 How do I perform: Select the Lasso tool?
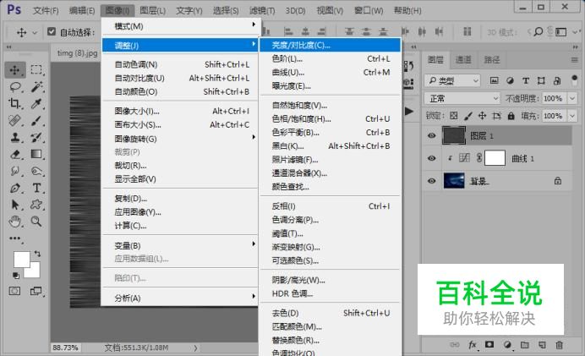click(x=15, y=86)
